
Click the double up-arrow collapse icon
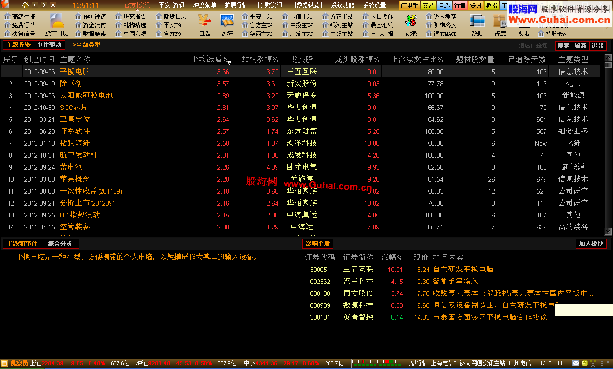[x=52, y=5]
